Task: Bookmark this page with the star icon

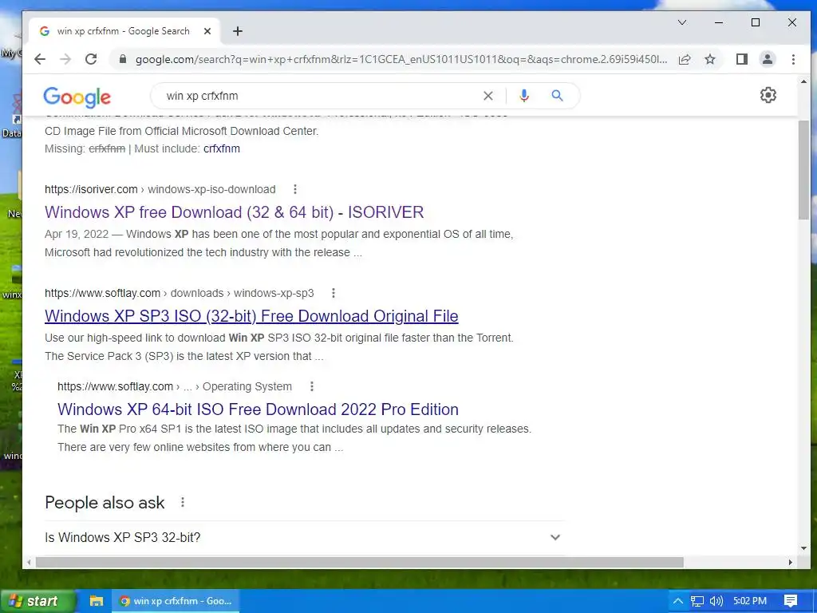Action: coord(709,59)
